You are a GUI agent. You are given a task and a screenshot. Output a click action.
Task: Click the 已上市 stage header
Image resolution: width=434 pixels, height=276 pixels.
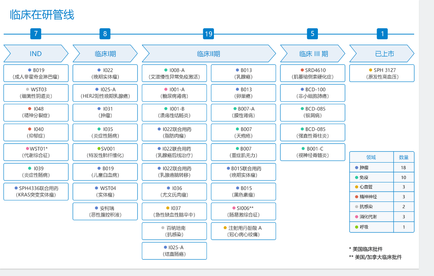pyautogui.click(x=382, y=54)
